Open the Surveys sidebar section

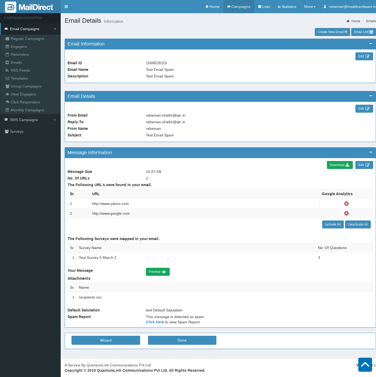click(17, 131)
